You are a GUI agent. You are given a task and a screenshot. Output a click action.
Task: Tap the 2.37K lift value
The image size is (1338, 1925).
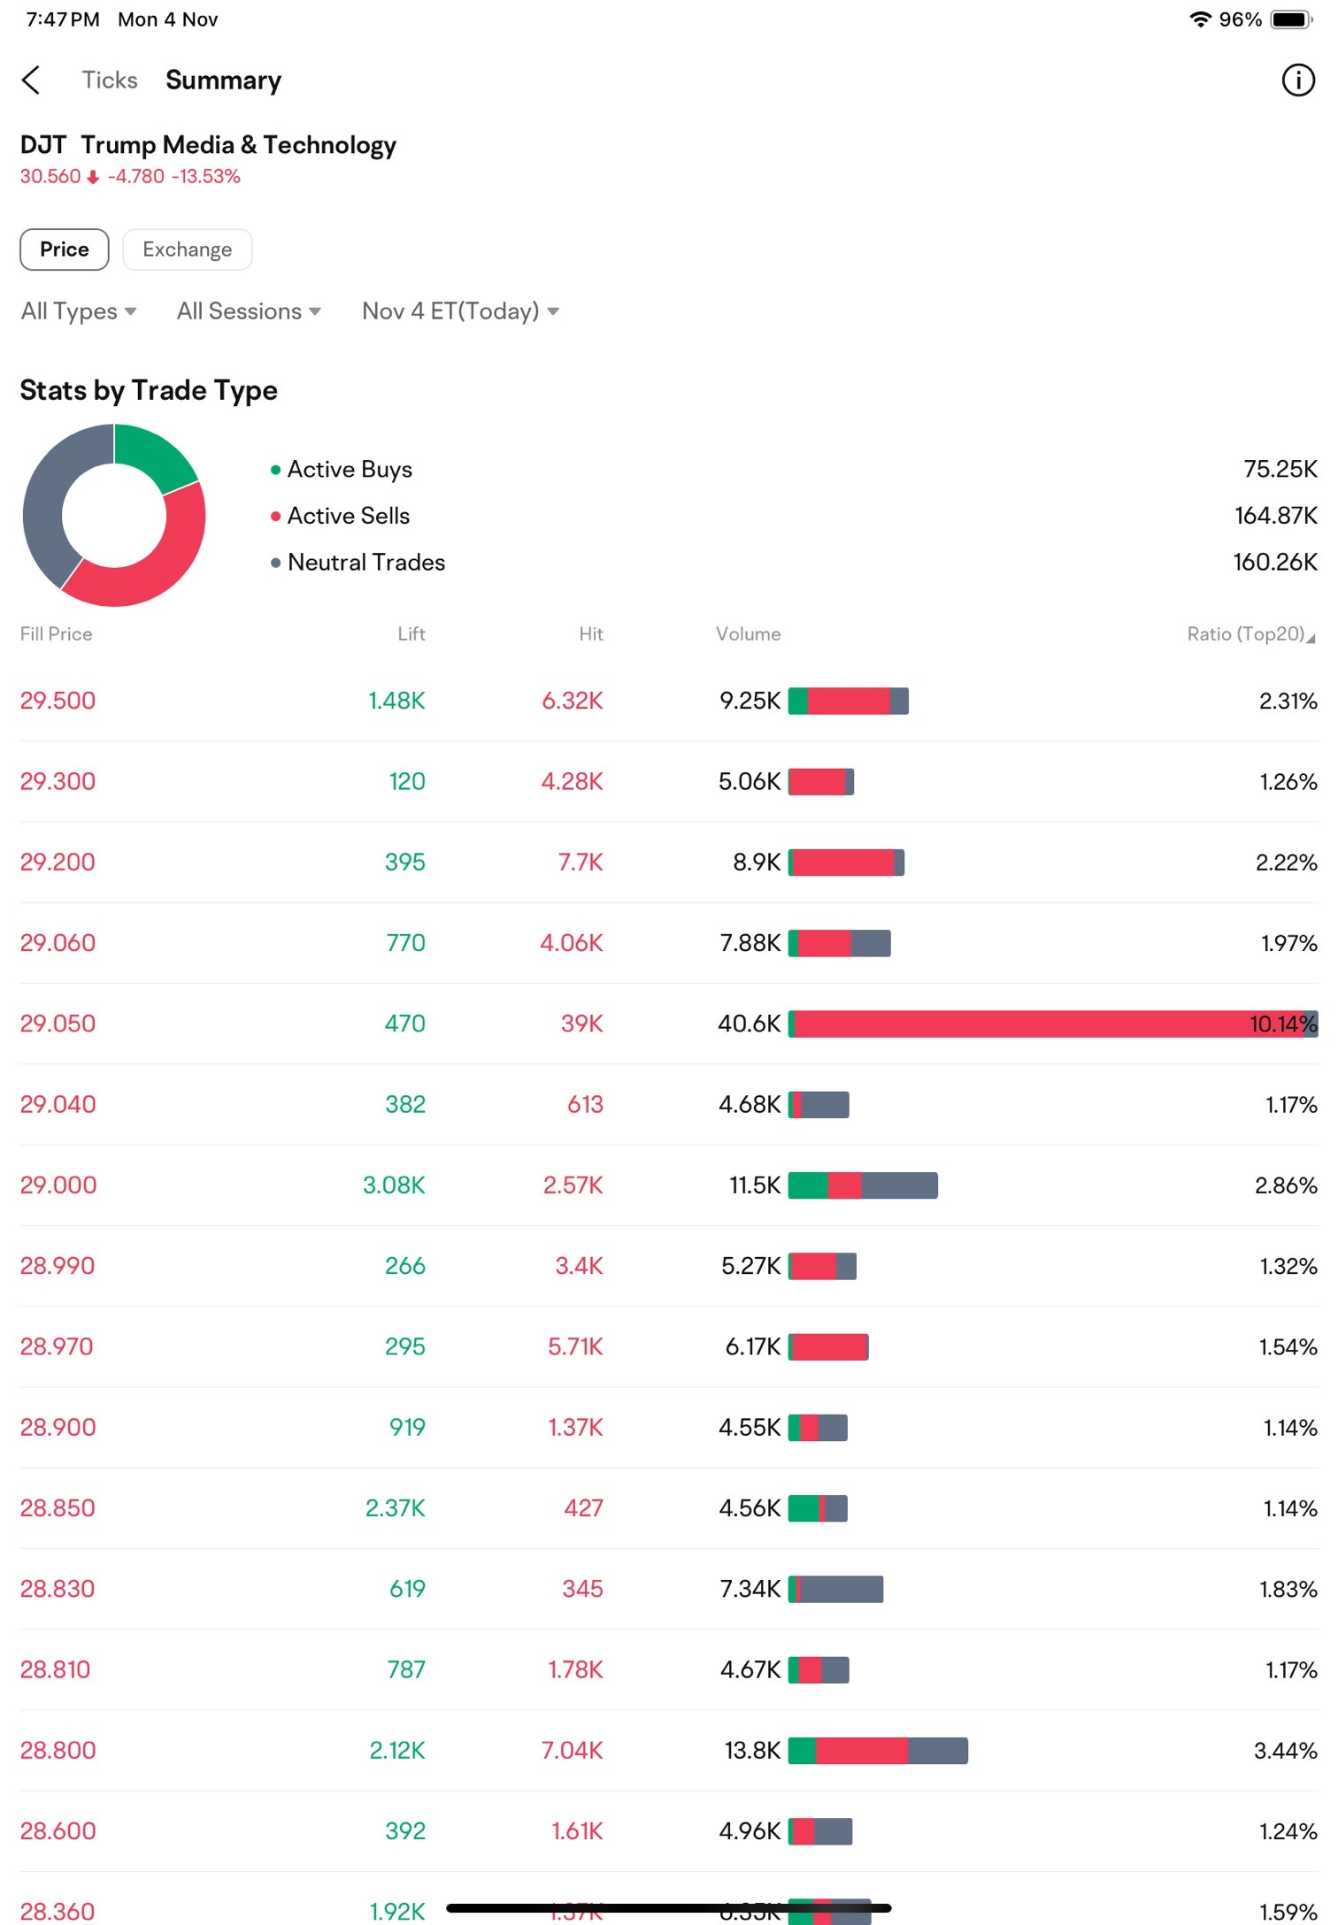[x=396, y=1508]
